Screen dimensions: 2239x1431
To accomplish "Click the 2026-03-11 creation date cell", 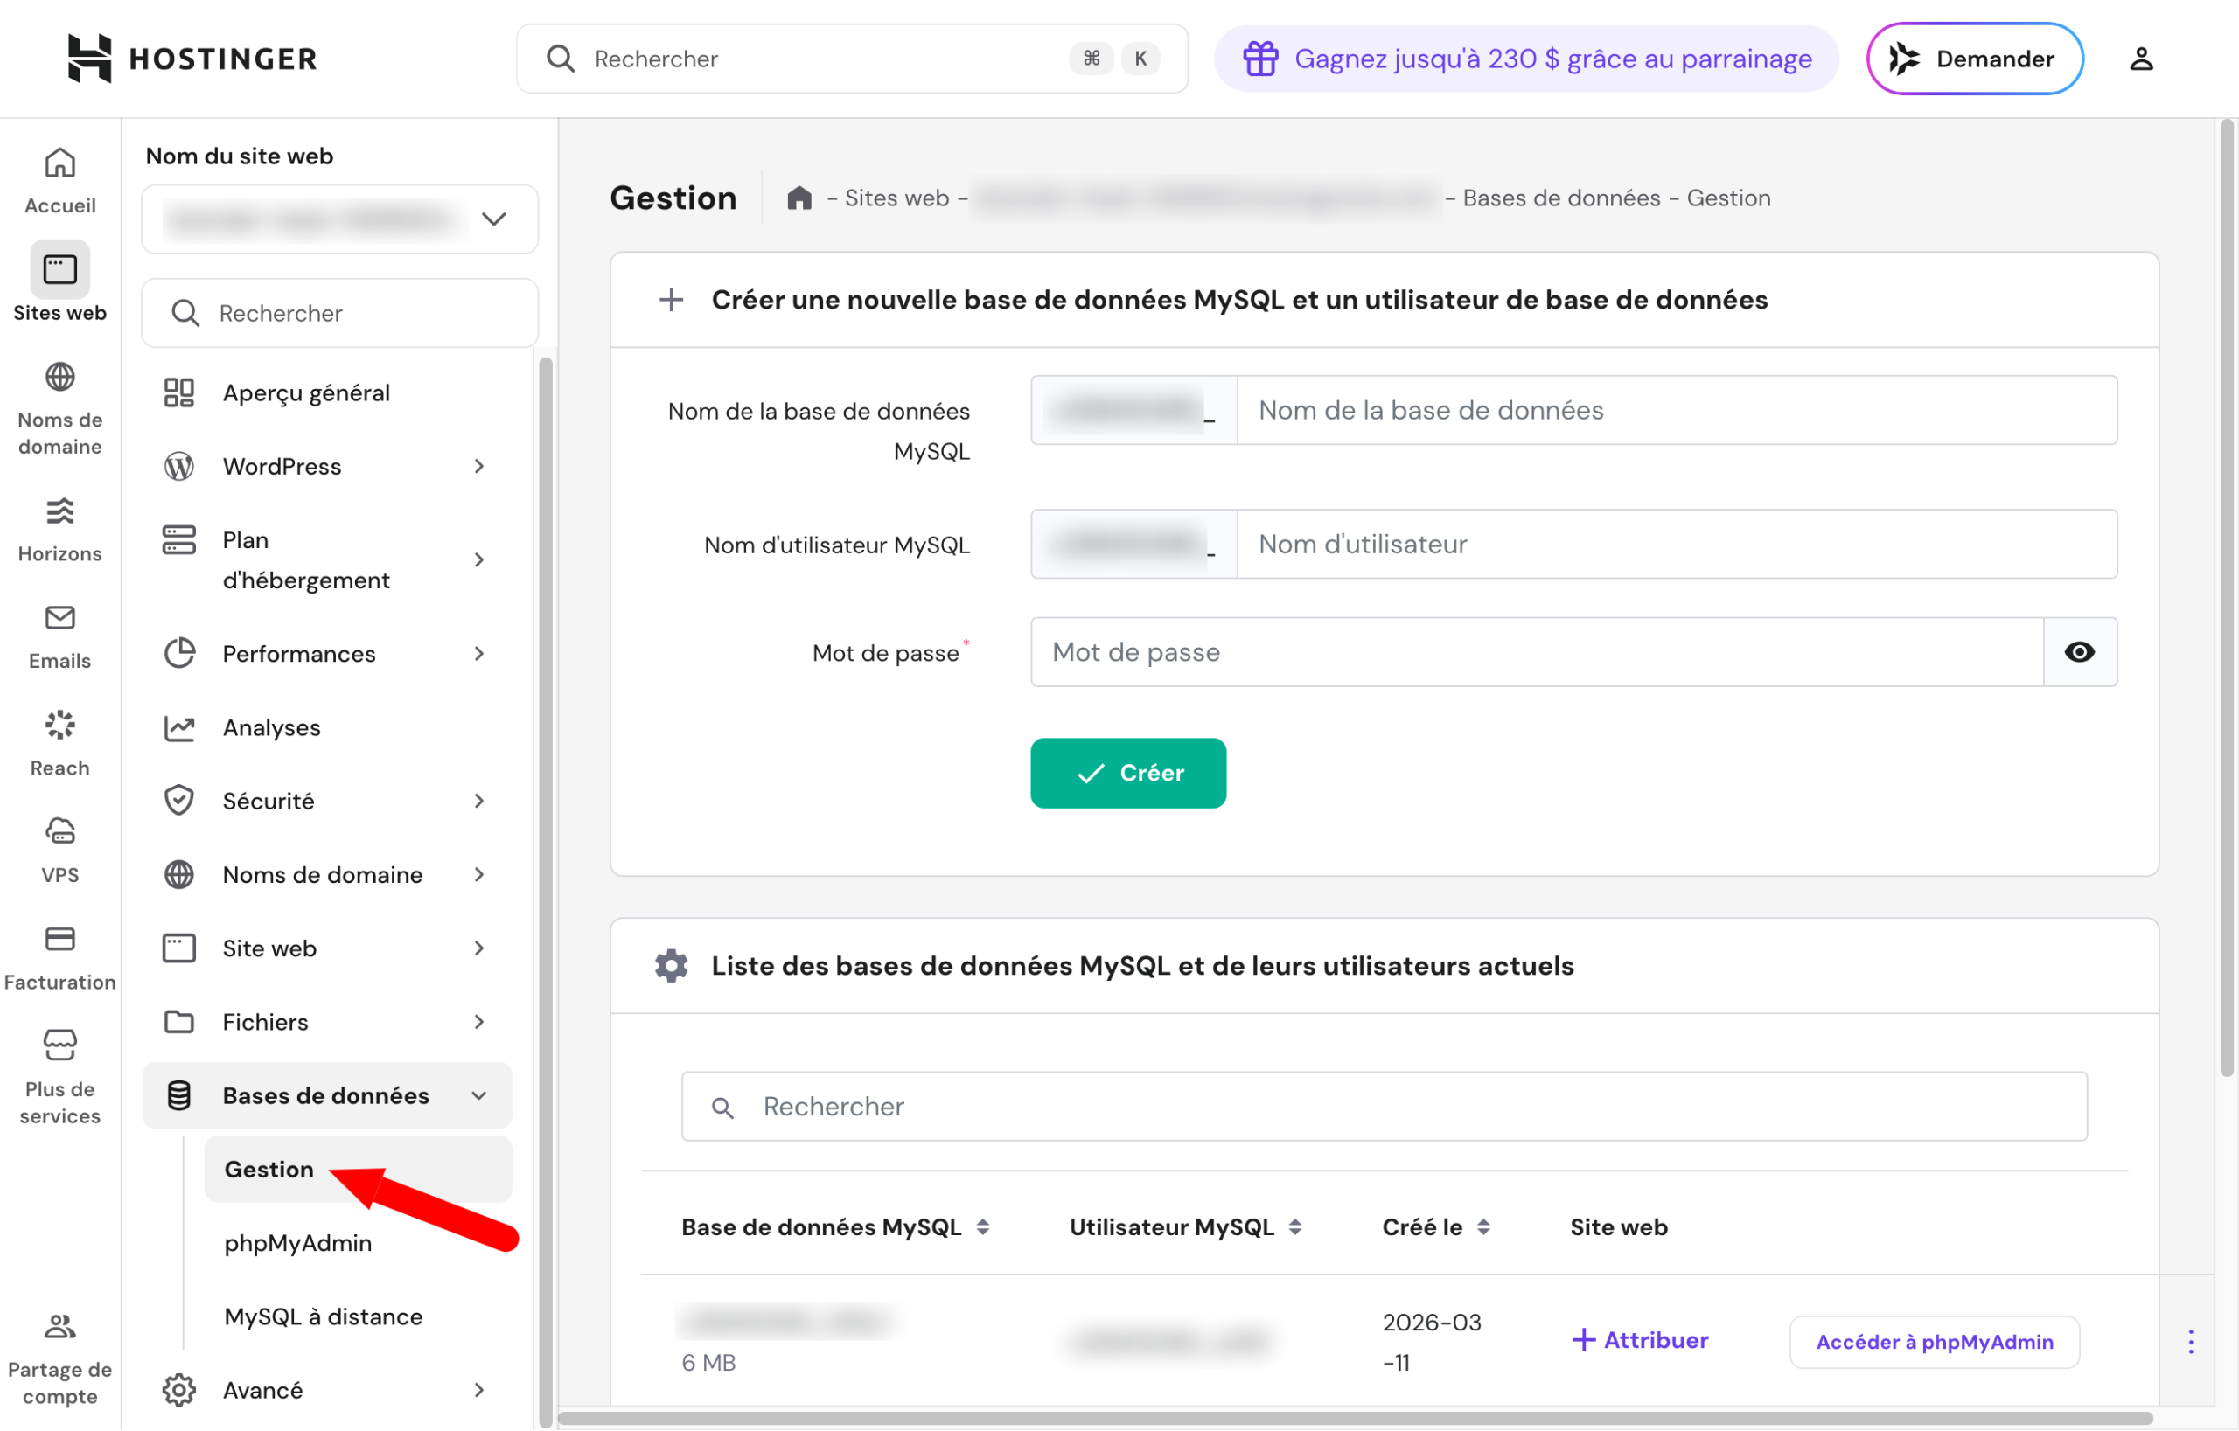I will click(x=1431, y=1342).
